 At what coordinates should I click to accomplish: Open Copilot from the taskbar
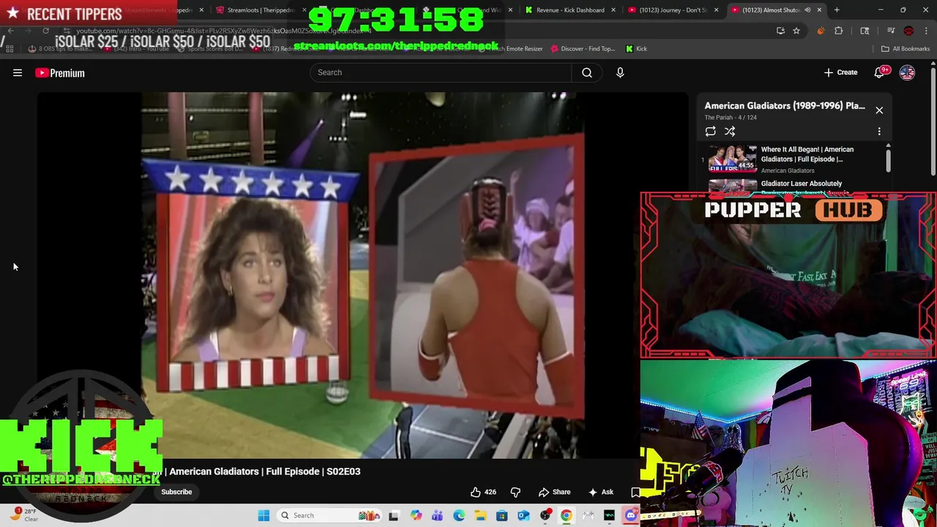(x=416, y=515)
